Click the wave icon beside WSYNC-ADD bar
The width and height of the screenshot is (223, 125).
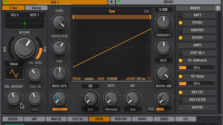(151, 109)
